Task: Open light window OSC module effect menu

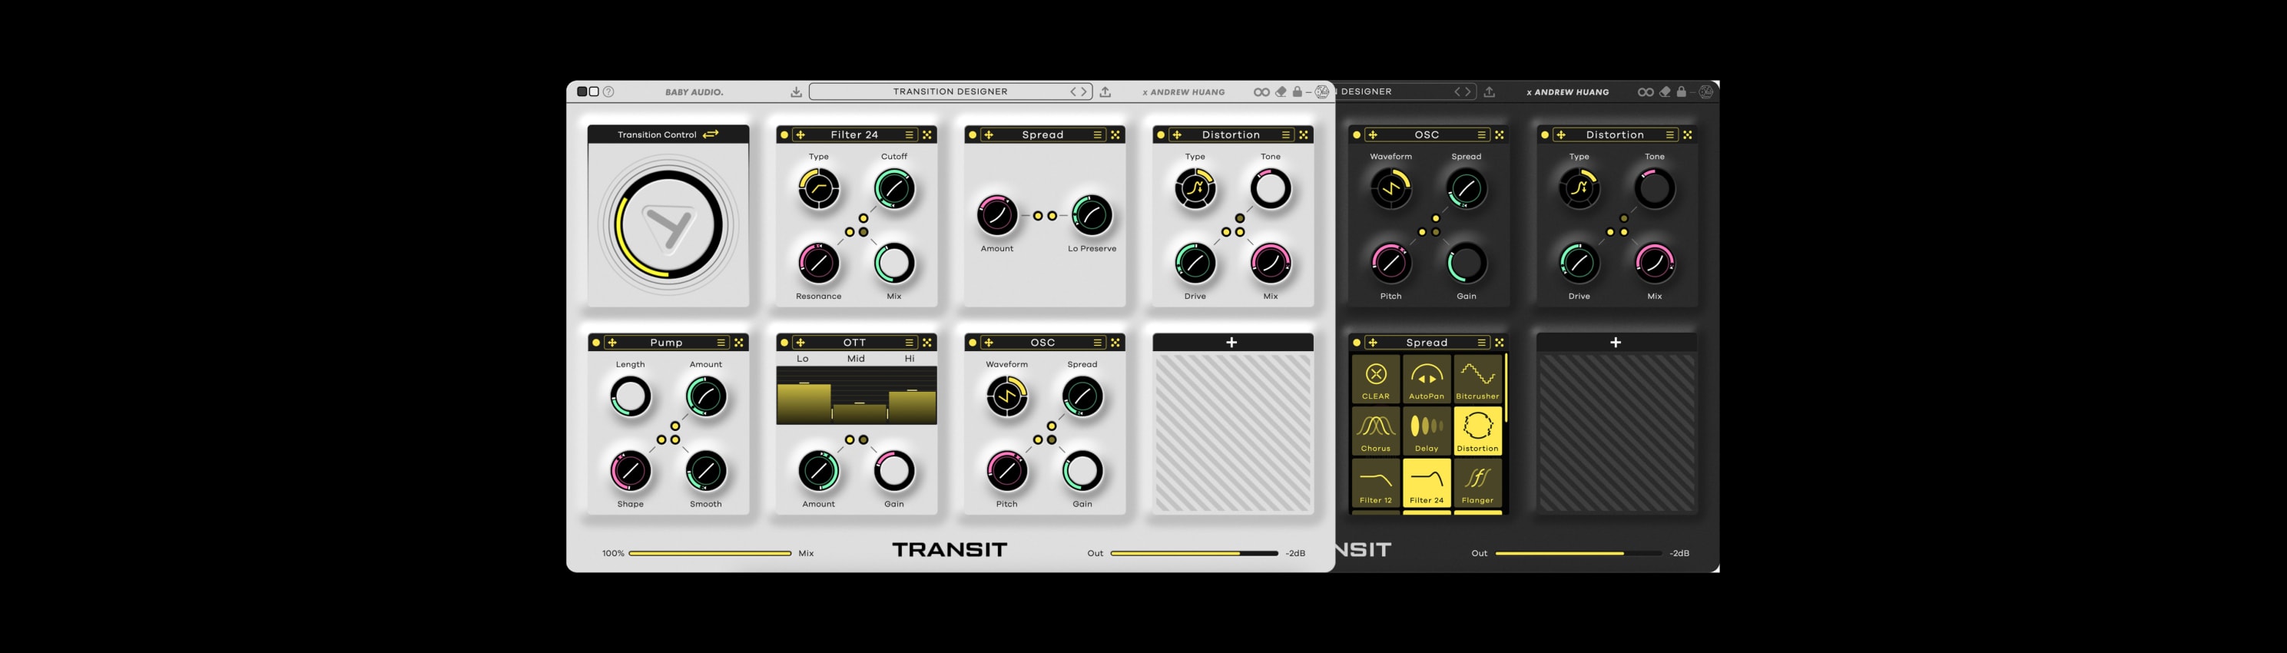Action: tap(1099, 343)
